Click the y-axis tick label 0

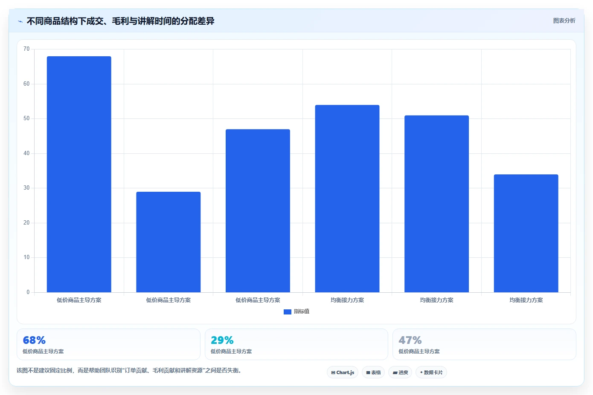(28, 292)
